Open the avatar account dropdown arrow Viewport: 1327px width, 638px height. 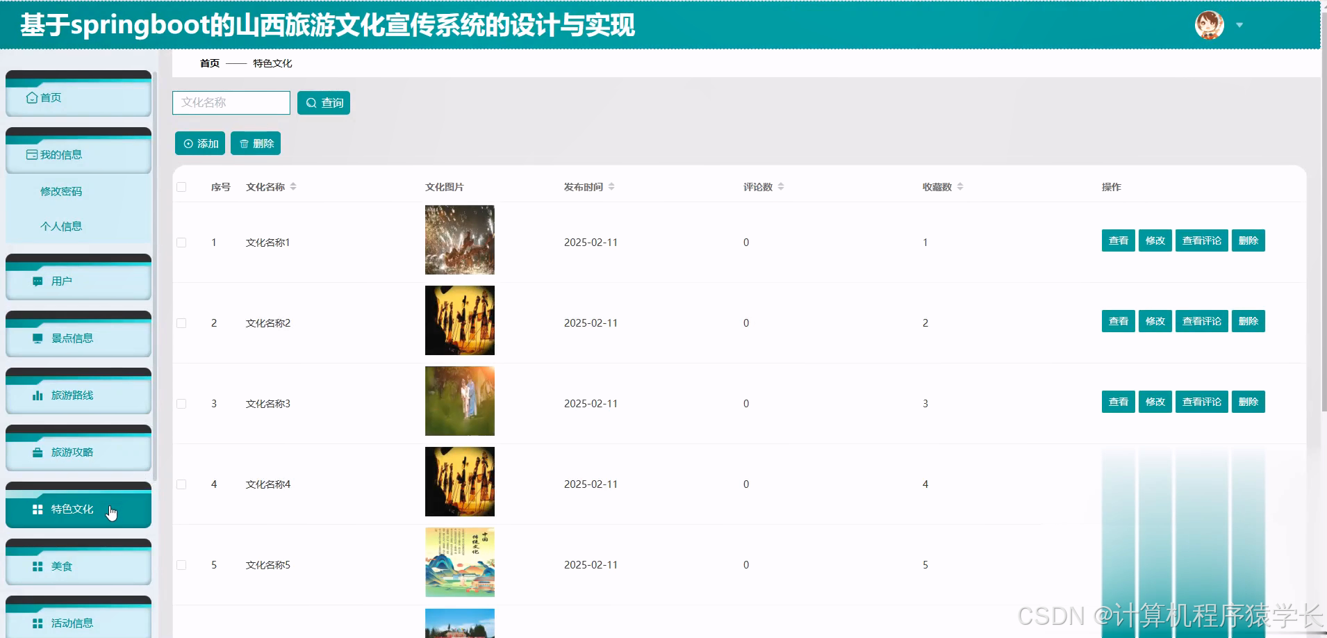click(x=1239, y=25)
